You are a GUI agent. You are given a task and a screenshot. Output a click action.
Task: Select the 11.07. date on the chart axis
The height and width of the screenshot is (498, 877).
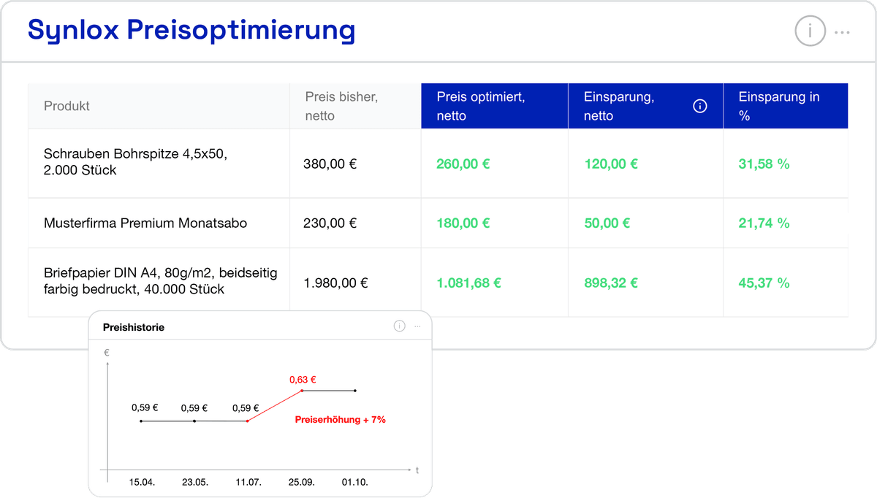click(248, 483)
